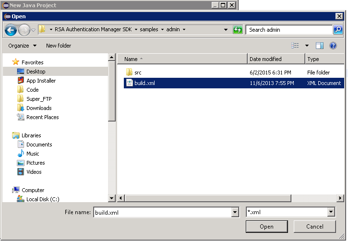Select the Super_FTP folder in Favorites
Screen dimensions: 348x242
(39, 99)
